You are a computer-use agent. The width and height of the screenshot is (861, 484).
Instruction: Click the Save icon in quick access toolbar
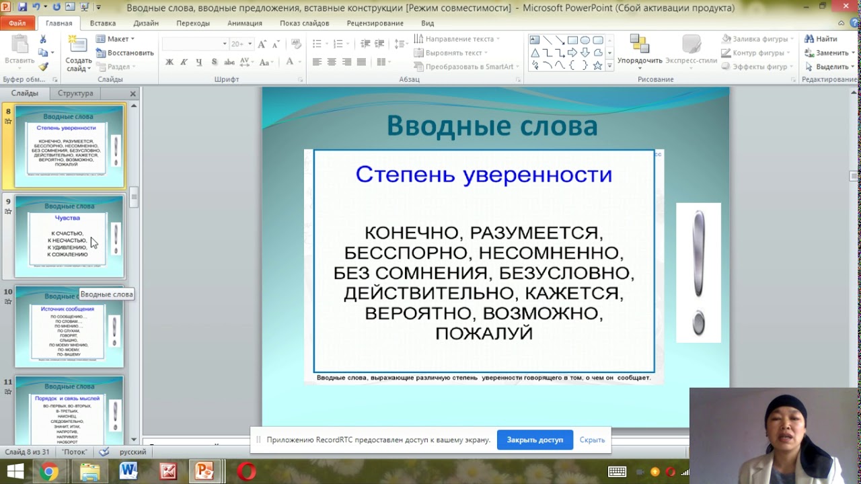(22, 7)
